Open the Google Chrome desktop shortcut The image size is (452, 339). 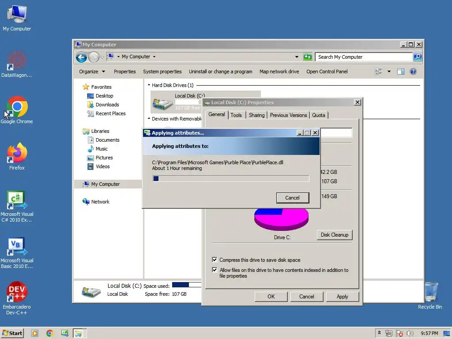17,110
